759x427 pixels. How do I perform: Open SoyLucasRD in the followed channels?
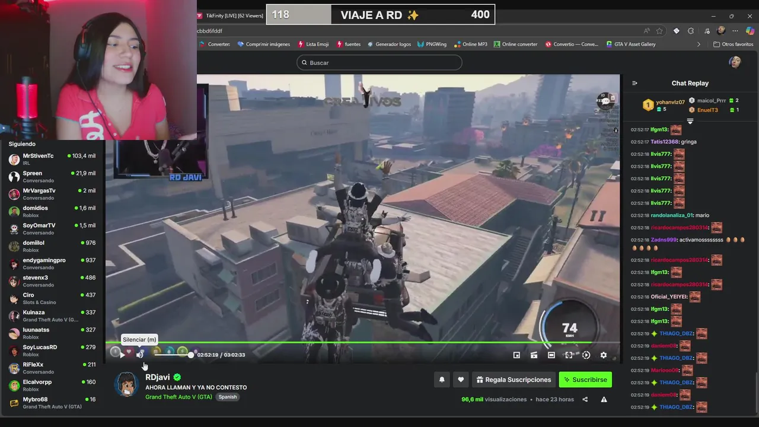tap(52, 350)
